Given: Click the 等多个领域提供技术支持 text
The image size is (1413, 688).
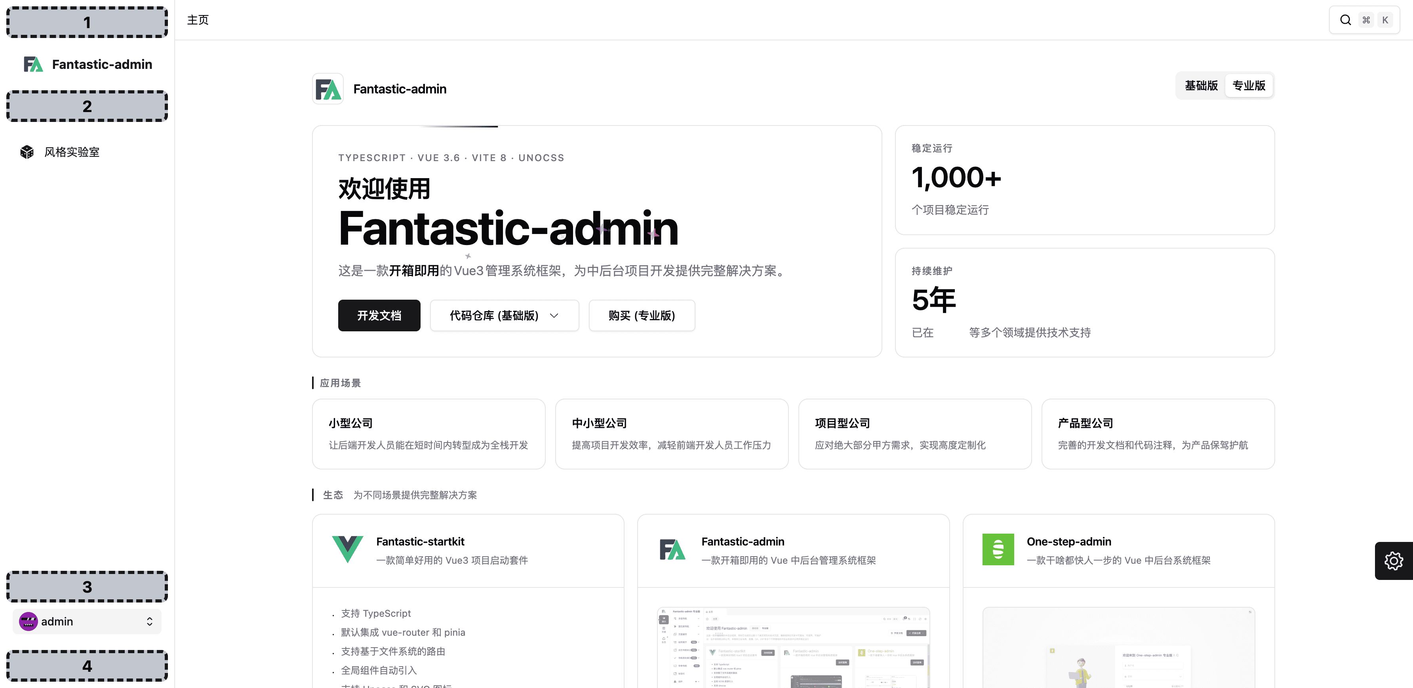Looking at the screenshot, I should coord(1030,333).
